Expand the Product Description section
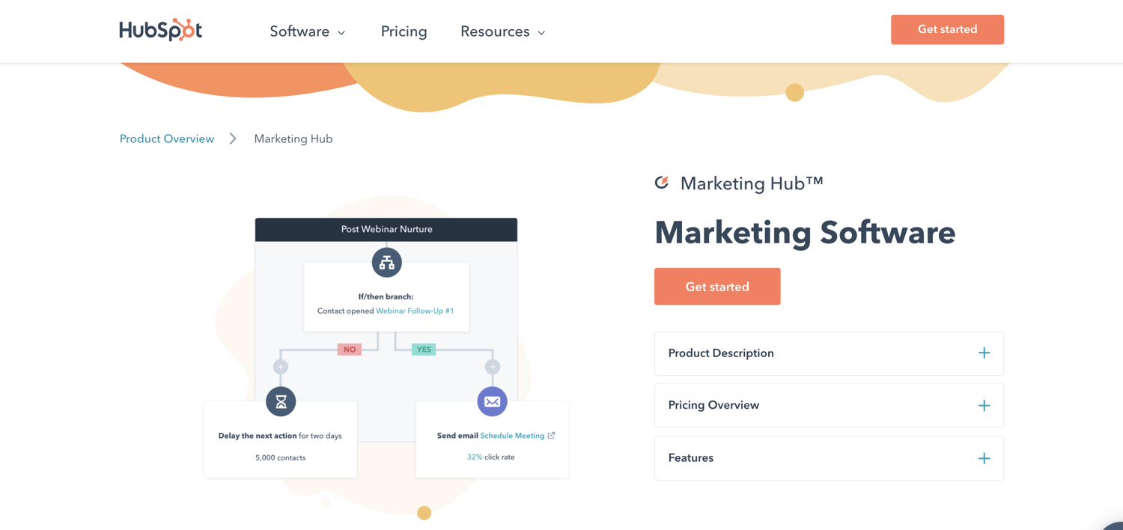The image size is (1123, 530). [829, 353]
